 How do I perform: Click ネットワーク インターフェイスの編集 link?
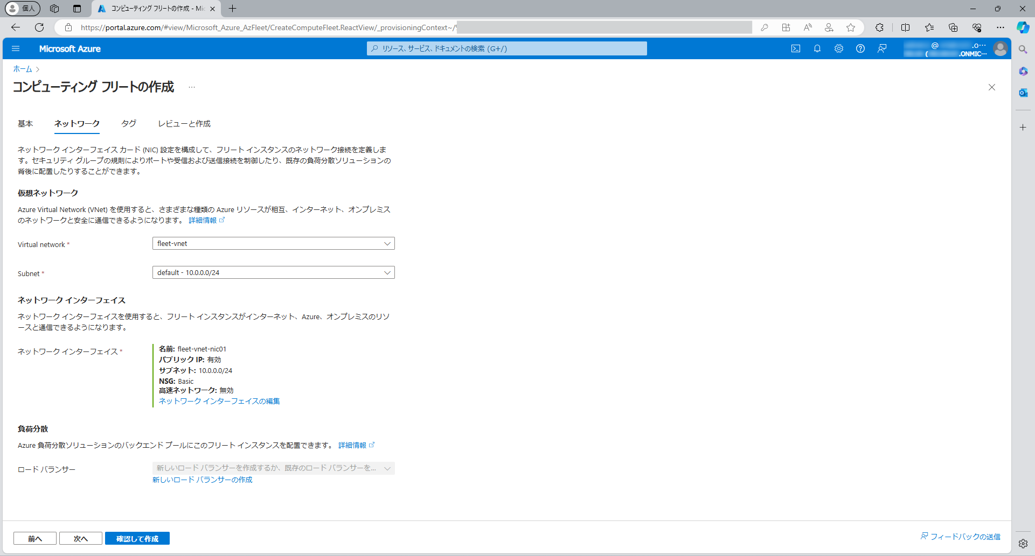point(219,402)
